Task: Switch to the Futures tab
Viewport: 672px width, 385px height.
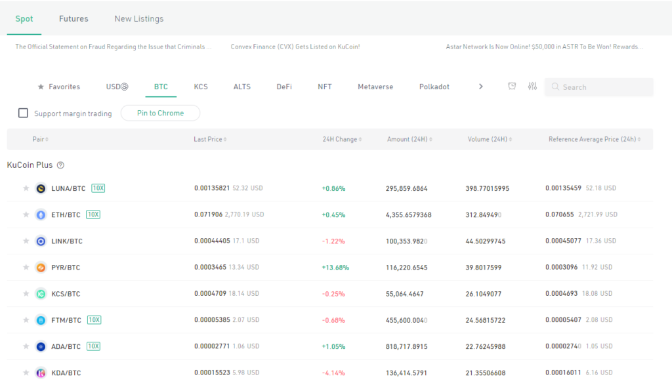Action: click(x=73, y=18)
